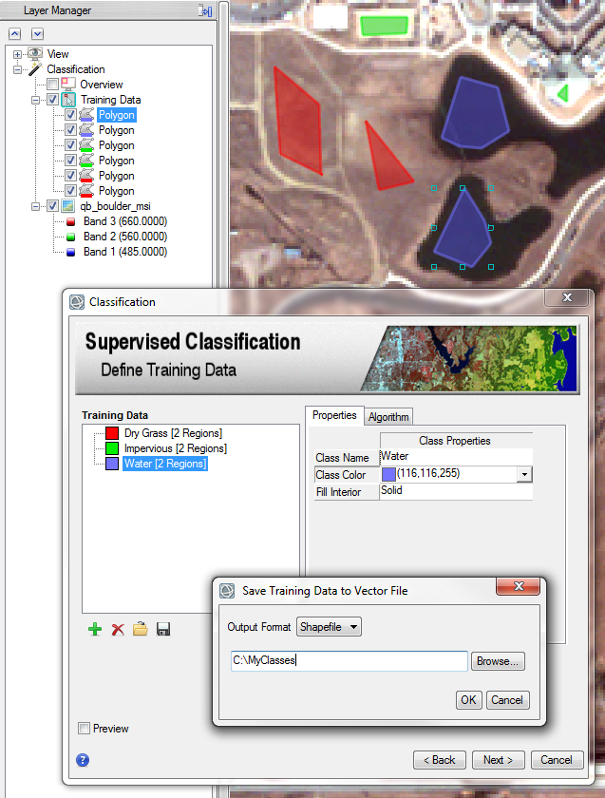This screenshot has width=605, height=798.
Task: Toggle the Preview checkbox
Action: pos(85,729)
